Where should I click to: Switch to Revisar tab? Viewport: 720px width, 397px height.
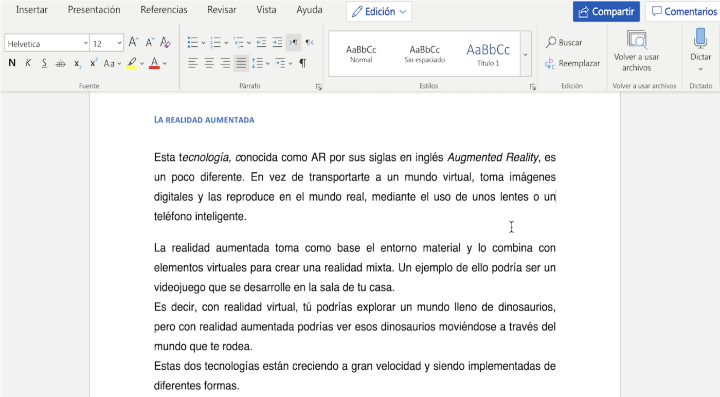pos(222,10)
